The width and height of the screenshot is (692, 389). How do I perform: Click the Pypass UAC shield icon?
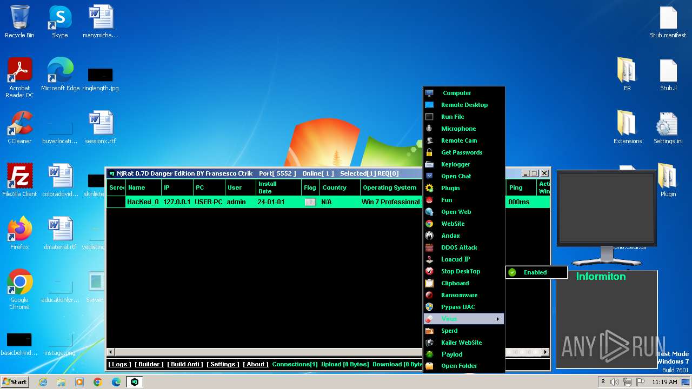429,307
